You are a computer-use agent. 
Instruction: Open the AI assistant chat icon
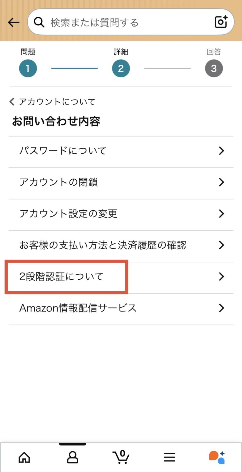tap(217, 457)
